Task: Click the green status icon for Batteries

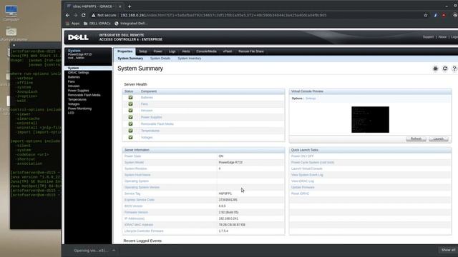Action: (130, 97)
